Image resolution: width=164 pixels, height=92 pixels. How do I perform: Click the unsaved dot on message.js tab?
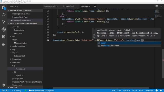pos(95,6)
